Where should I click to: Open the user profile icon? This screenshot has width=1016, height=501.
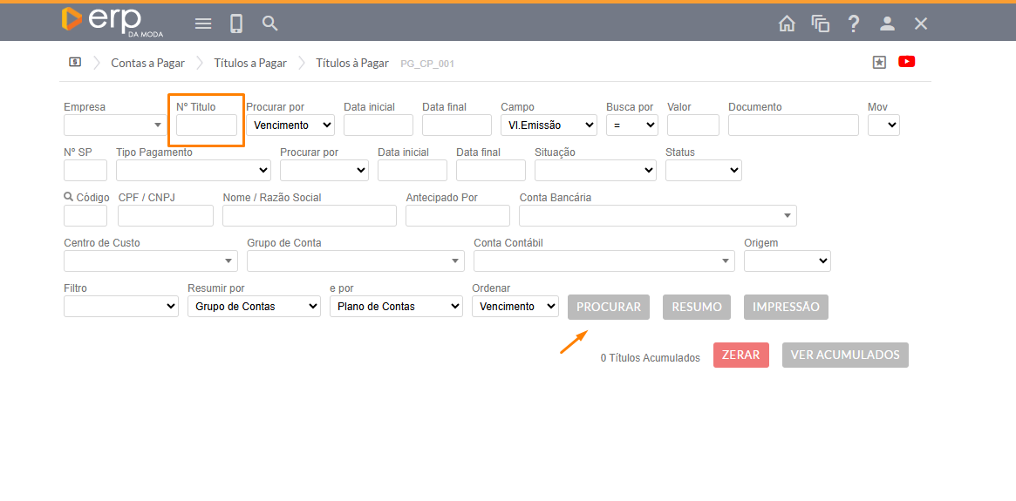click(x=887, y=24)
